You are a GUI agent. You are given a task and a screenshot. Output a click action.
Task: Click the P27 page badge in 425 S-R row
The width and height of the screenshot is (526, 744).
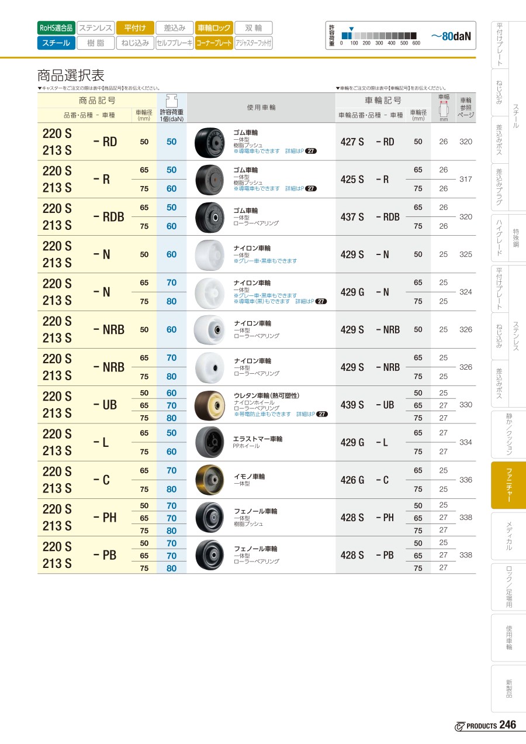coord(312,189)
